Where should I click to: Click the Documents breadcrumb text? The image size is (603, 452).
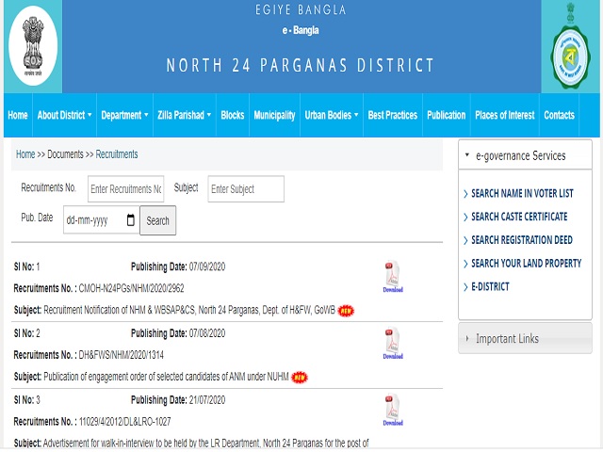pyautogui.click(x=65, y=154)
